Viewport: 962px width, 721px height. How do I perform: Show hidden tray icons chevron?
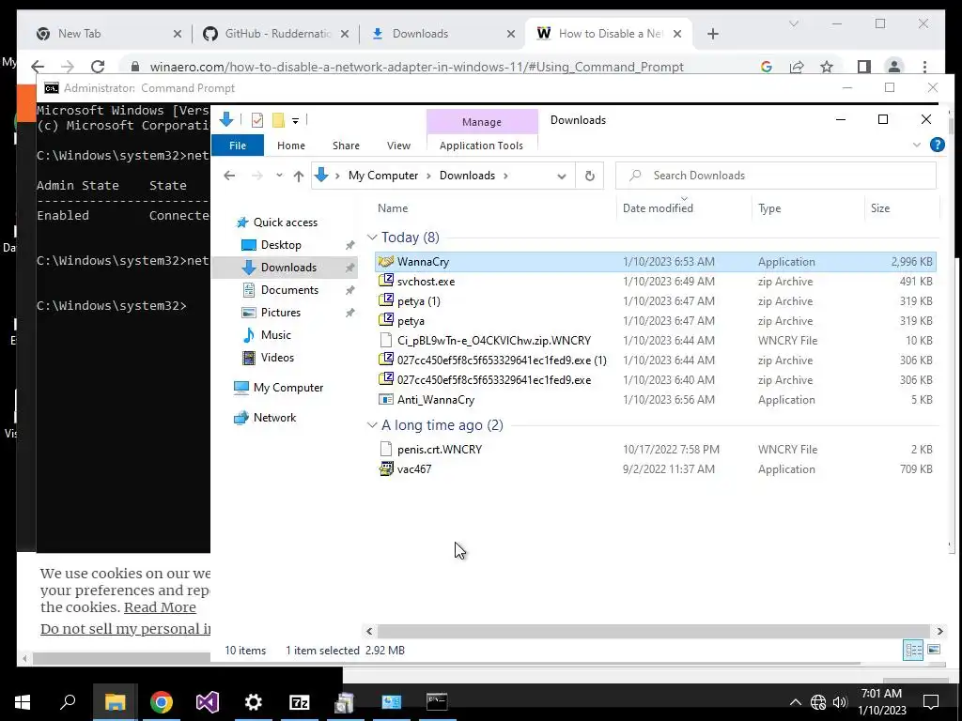pos(795,702)
